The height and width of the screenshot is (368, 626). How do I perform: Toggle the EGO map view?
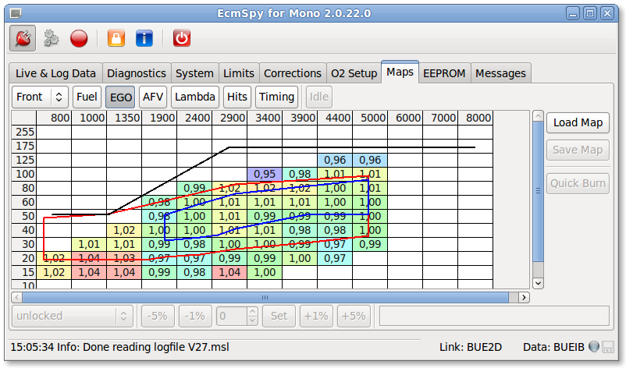[x=121, y=97]
